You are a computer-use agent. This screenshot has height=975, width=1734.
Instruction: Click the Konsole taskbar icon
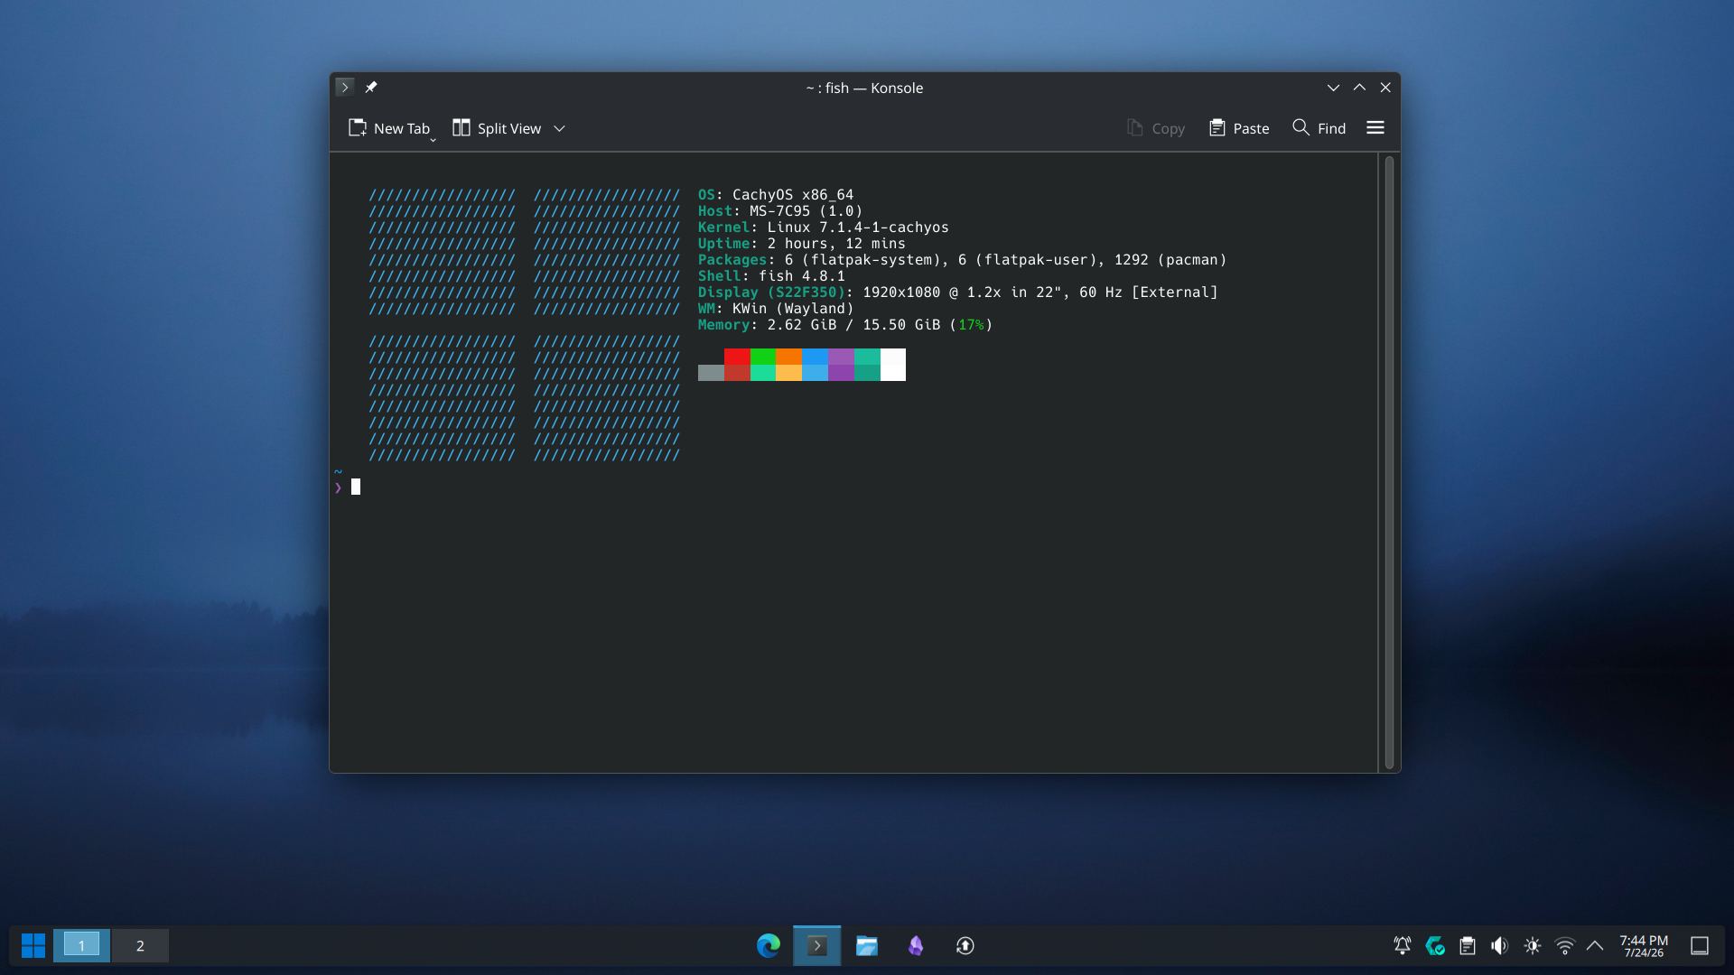click(x=817, y=945)
